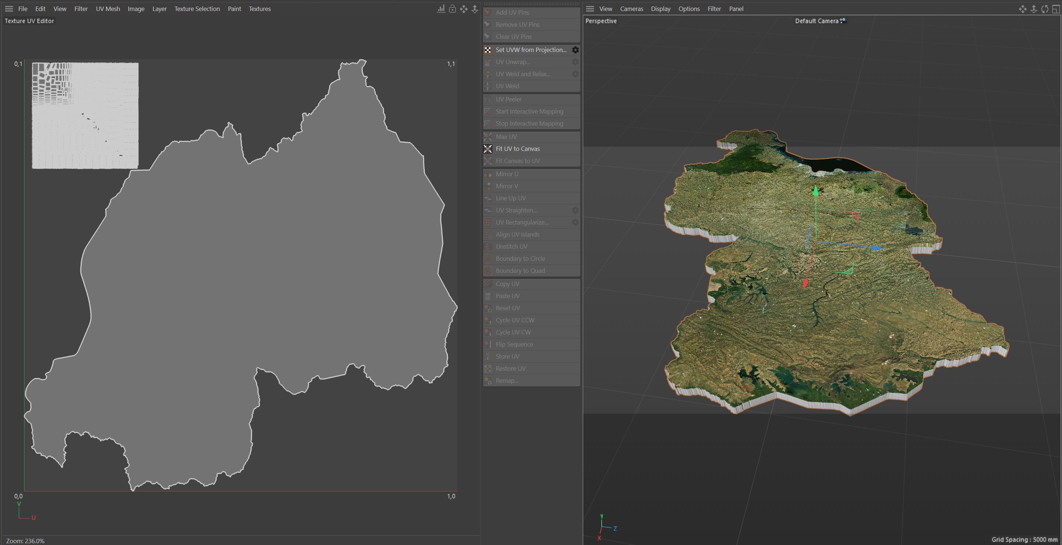The image size is (1062, 545).
Task: Open Set UVW from Projection settings gear
Action: (x=575, y=50)
